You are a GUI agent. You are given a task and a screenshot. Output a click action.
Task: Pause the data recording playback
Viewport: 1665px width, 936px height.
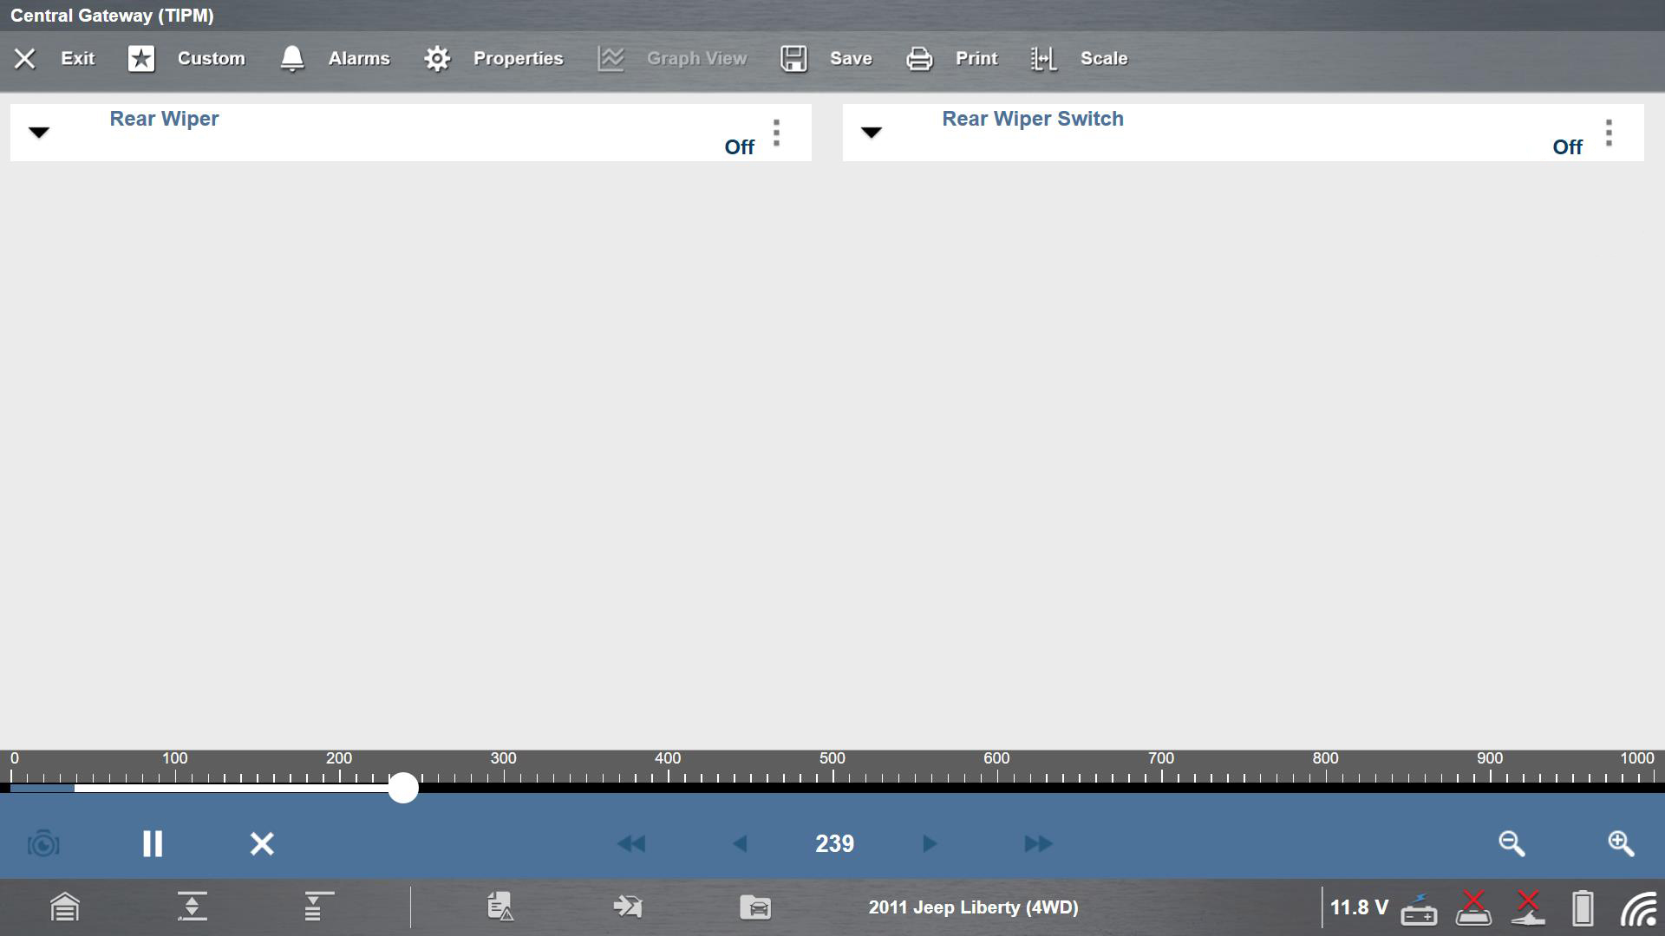(x=153, y=843)
